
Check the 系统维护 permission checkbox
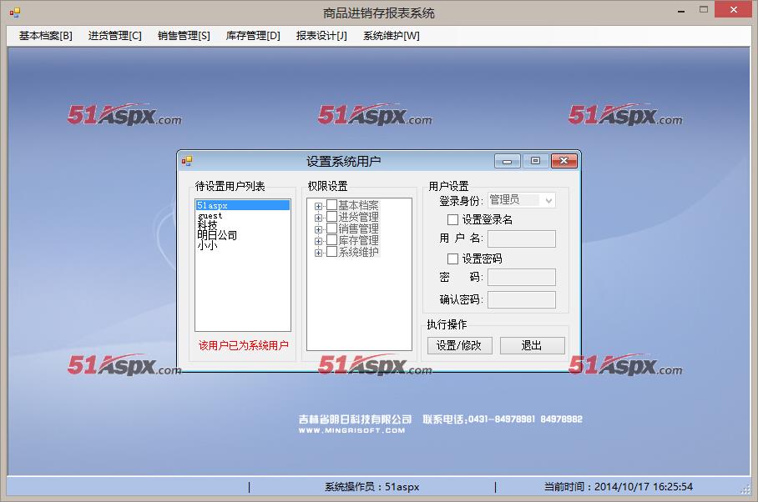coord(331,252)
